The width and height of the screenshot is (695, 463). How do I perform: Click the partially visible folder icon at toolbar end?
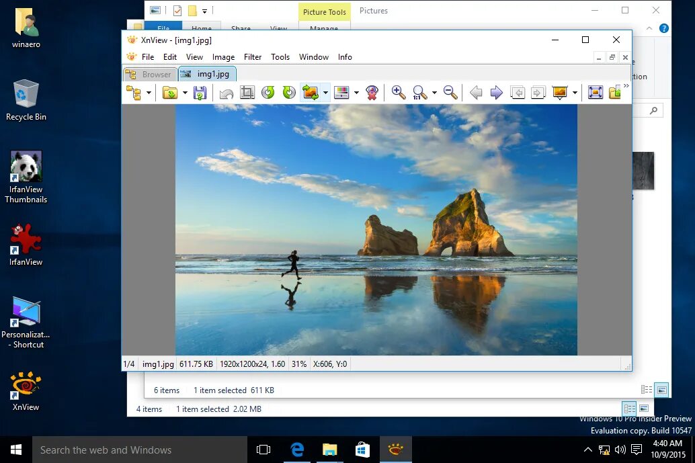pos(615,93)
